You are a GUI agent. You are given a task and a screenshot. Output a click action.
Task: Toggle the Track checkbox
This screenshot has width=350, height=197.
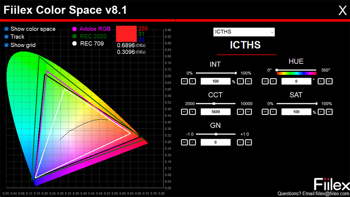coord(6,37)
